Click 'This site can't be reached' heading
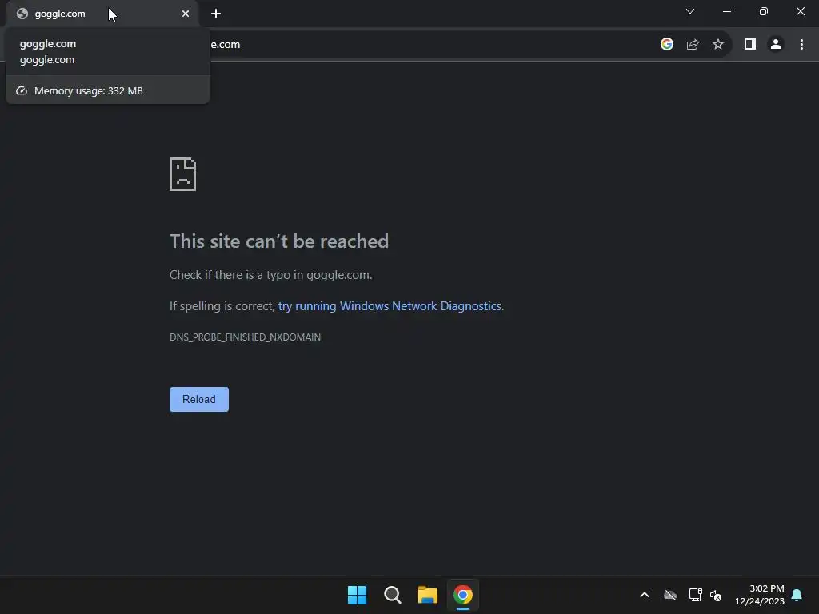819x614 pixels. click(279, 241)
